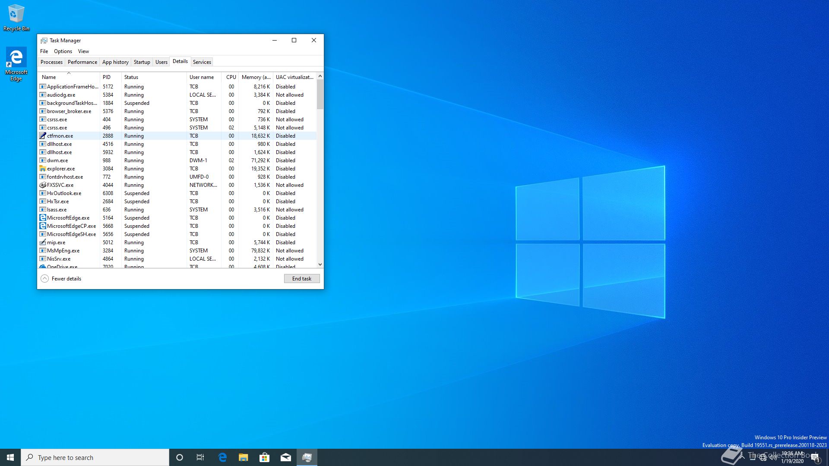Click the Task Manager title bar icon

pos(44,40)
